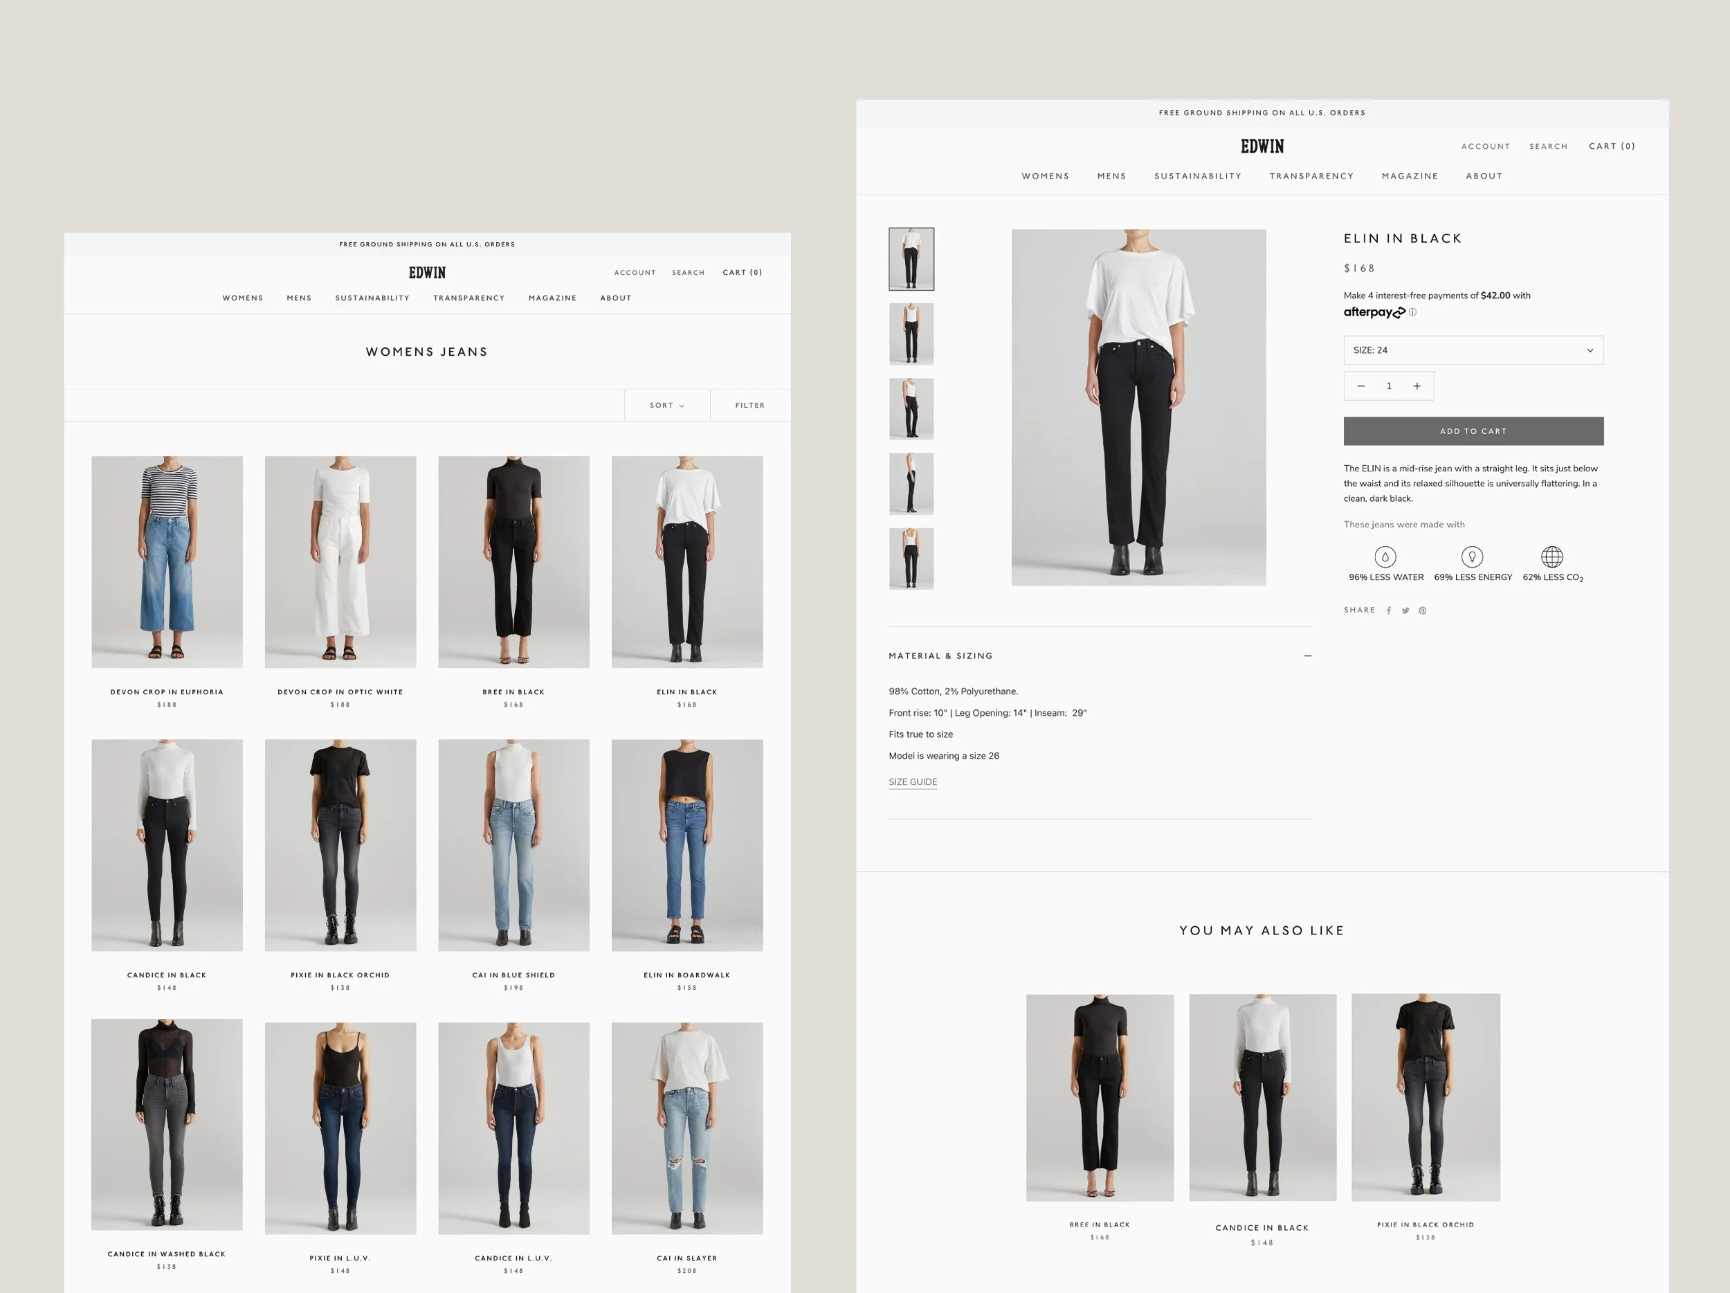Open the Sort dropdown on Womens Jeans page

[x=667, y=405]
